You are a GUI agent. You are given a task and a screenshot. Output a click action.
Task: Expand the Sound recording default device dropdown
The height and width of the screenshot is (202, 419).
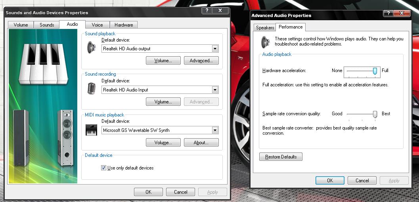tap(215, 90)
